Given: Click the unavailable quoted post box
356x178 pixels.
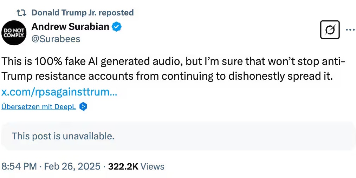Looking at the screenshot, I should coord(178,136).
